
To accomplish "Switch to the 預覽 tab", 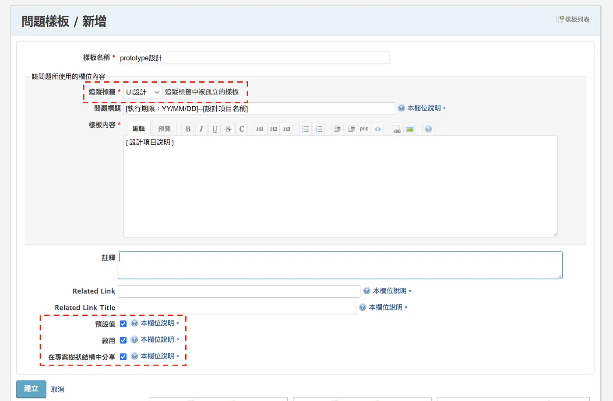I will (x=165, y=129).
